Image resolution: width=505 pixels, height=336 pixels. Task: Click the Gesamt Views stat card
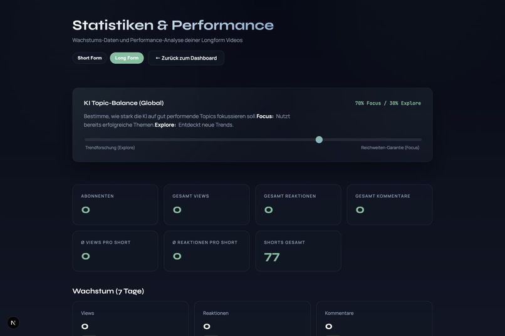206,205
